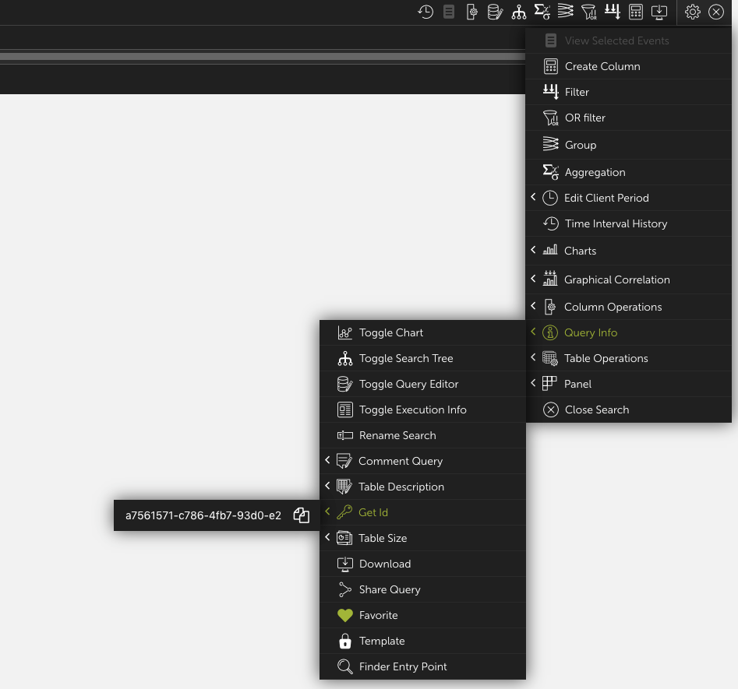The image size is (738, 689).
Task: Click the download icon in top toolbar
Action: coord(659,12)
